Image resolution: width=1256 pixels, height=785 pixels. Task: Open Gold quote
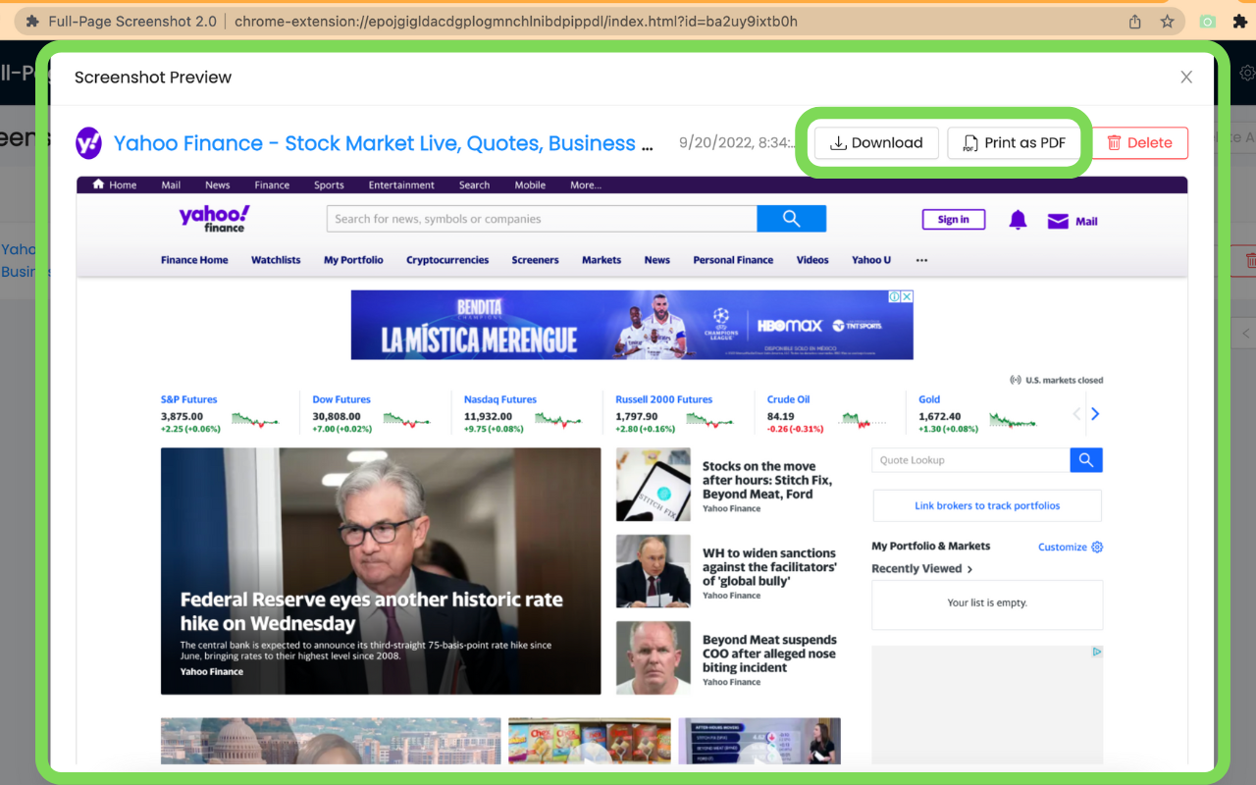tap(929, 399)
